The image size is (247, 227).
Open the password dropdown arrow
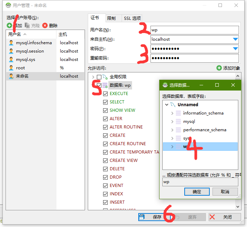(236, 49)
